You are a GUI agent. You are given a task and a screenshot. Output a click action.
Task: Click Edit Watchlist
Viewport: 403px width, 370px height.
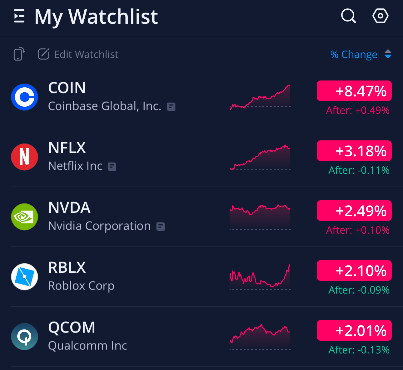click(x=78, y=54)
